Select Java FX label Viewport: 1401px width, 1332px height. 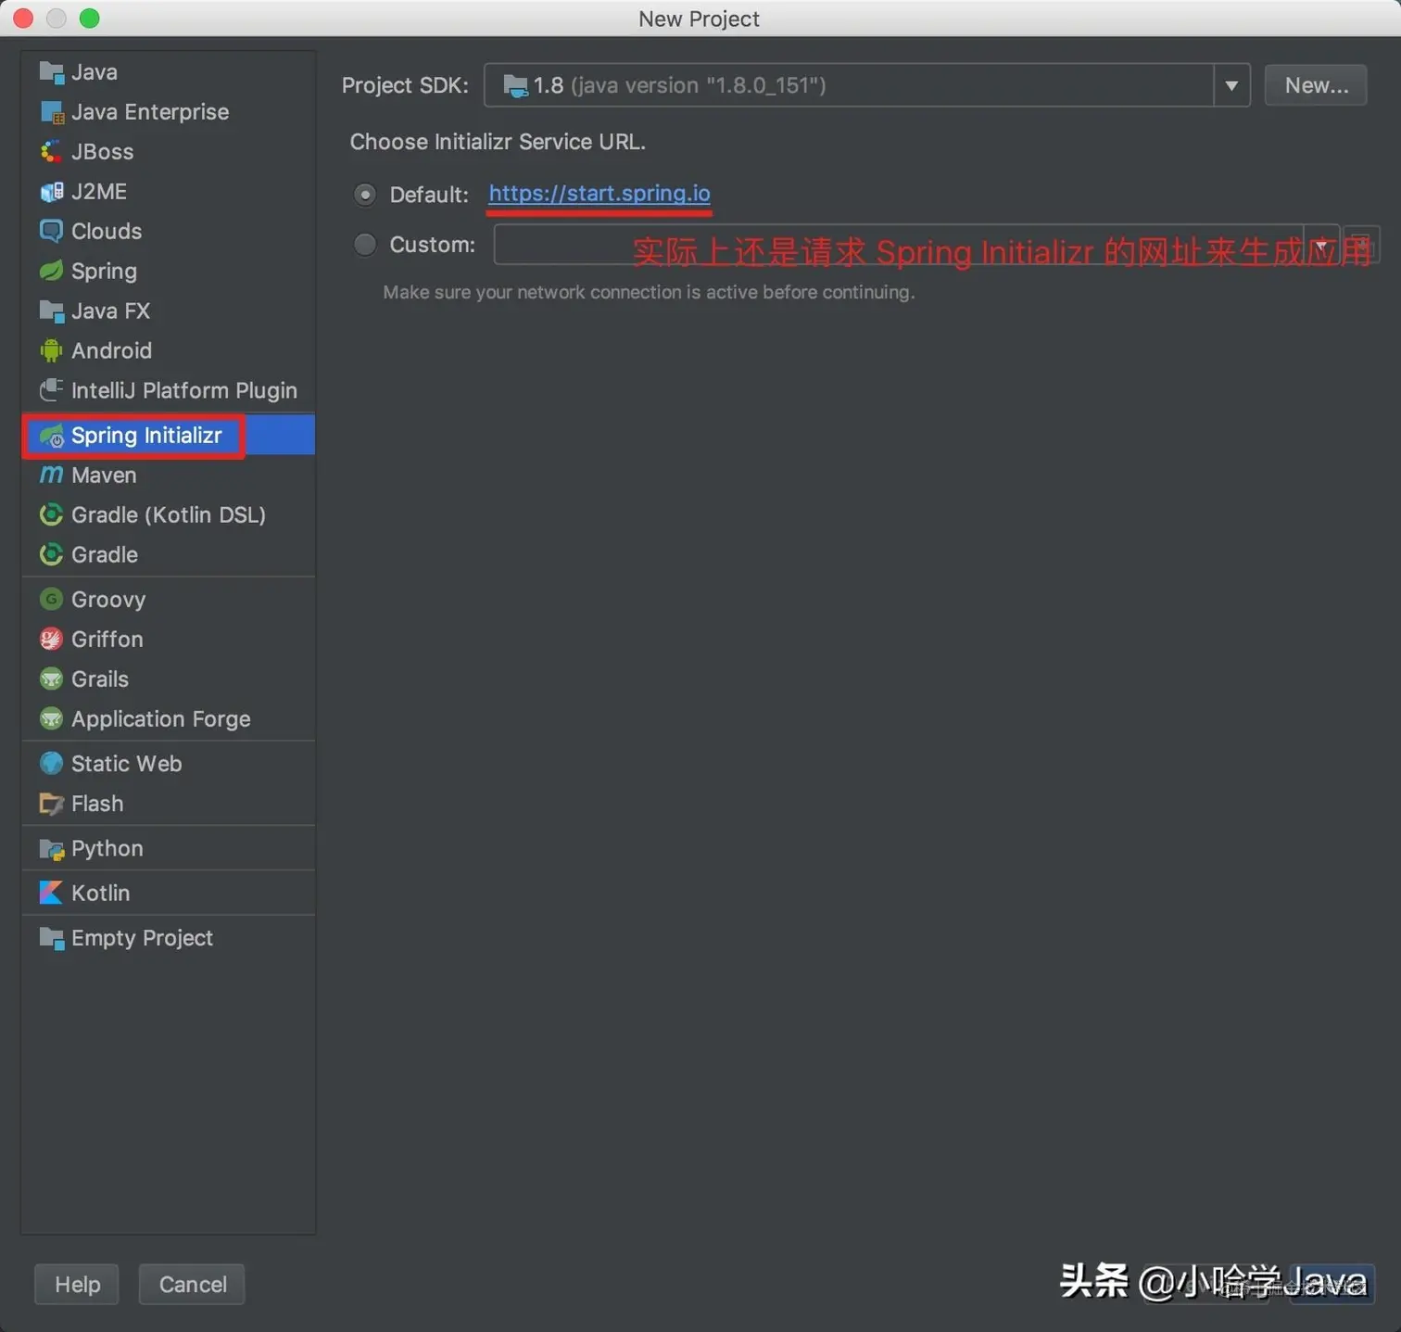(x=110, y=311)
